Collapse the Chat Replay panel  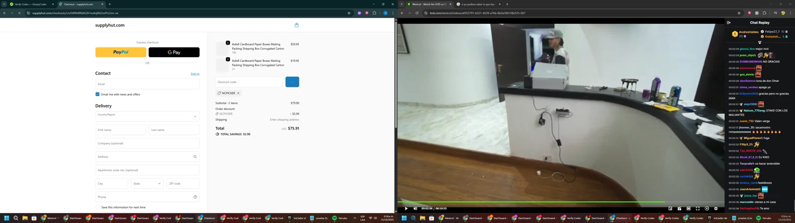click(x=729, y=23)
